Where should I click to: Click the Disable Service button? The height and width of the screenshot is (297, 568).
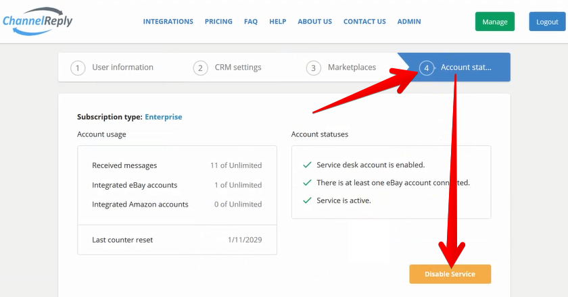click(450, 274)
